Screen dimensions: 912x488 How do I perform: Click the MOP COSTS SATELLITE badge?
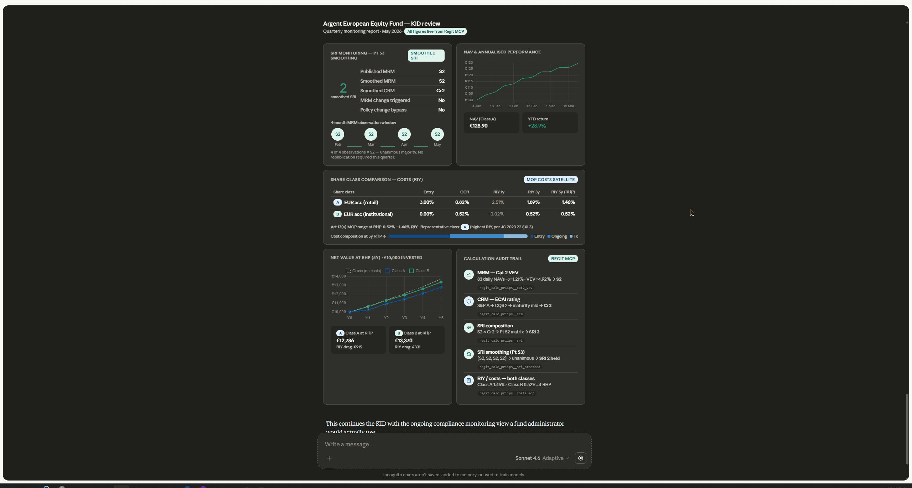click(551, 180)
